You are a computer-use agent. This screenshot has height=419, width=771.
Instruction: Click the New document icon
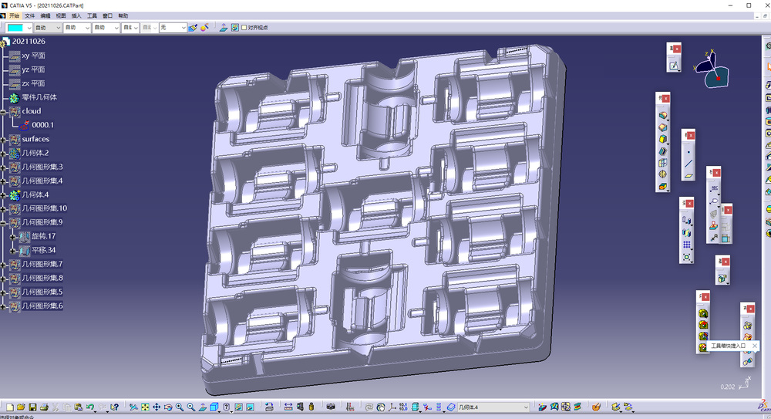click(x=10, y=407)
